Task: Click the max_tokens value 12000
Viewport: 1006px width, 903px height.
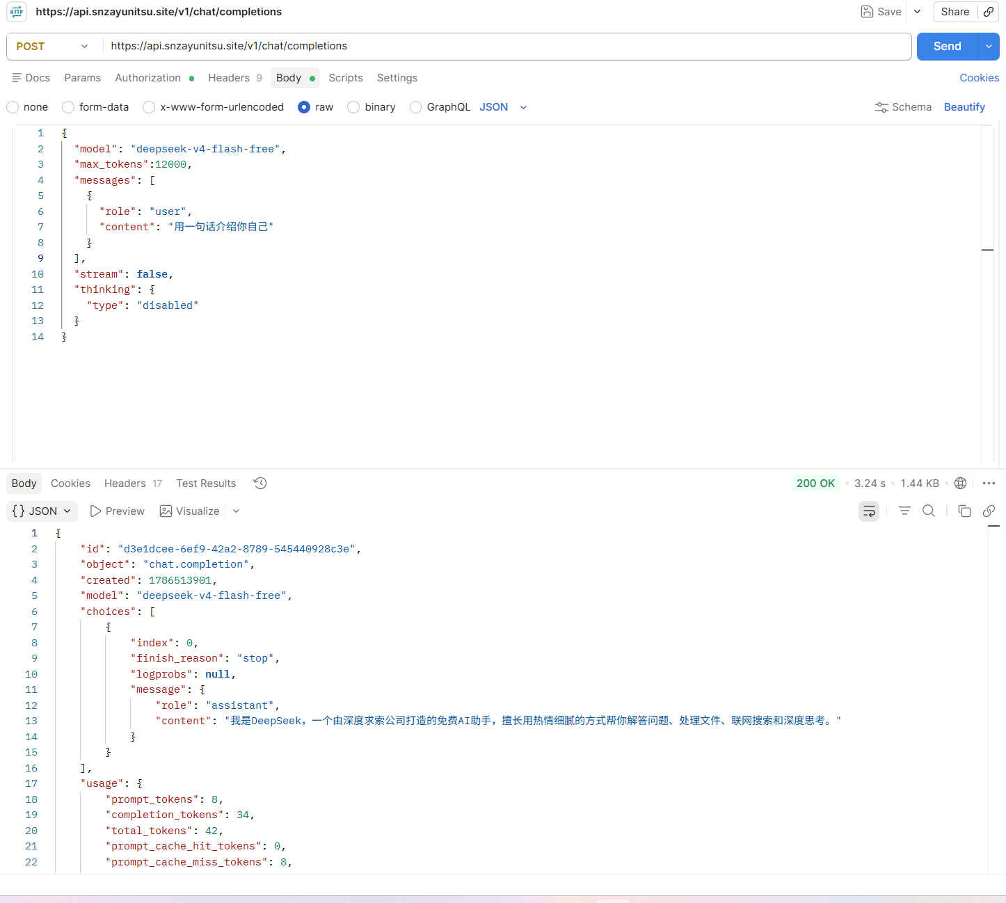Action: (171, 165)
